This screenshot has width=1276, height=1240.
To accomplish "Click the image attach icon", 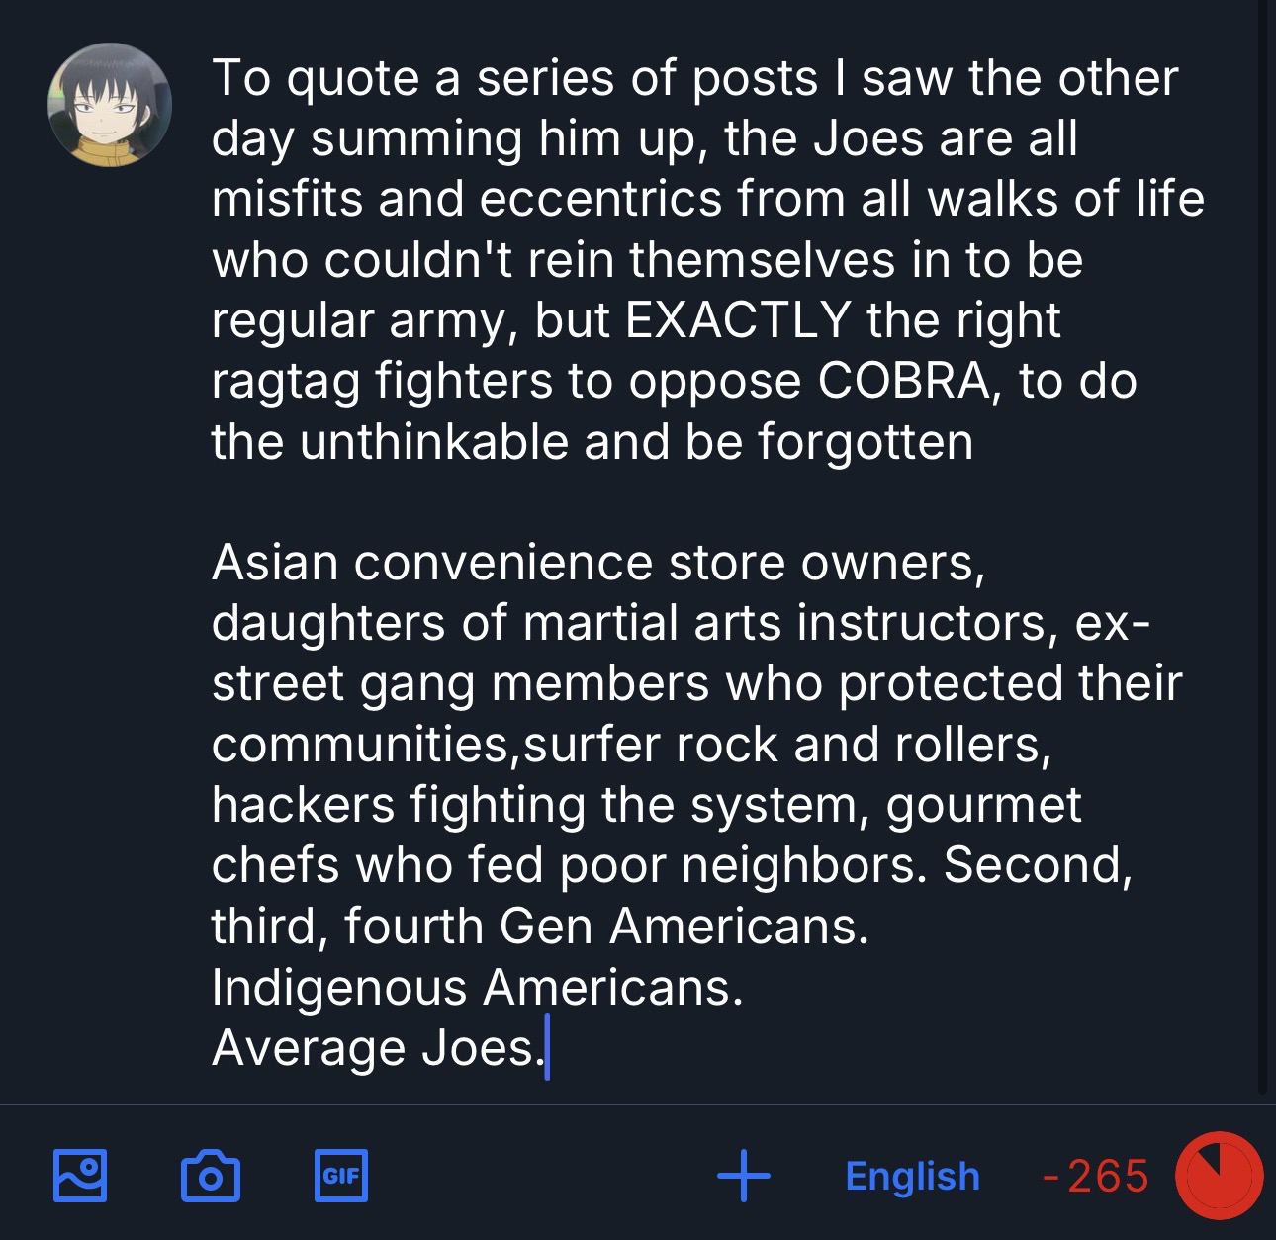I will coord(79,1175).
